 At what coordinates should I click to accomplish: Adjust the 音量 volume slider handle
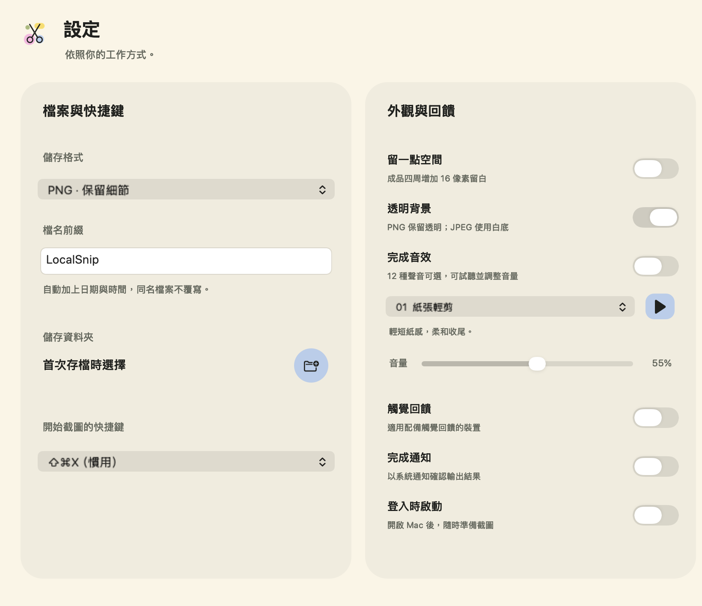537,364
